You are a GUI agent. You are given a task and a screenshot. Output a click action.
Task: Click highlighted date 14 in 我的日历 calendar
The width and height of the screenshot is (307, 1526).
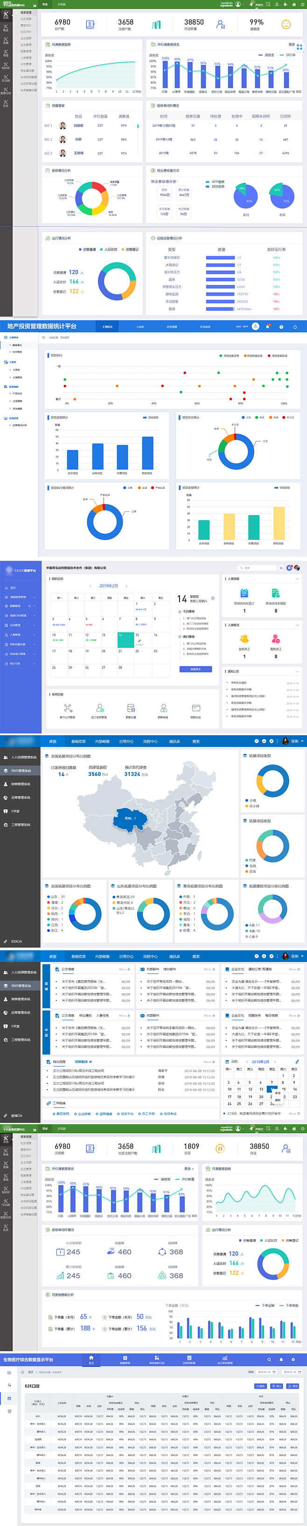click(x=125, y=639)
